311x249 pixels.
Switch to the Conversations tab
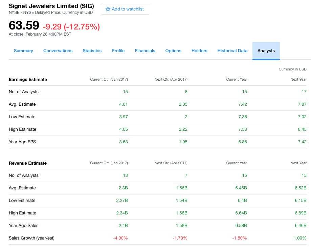[x=58, y=50]
